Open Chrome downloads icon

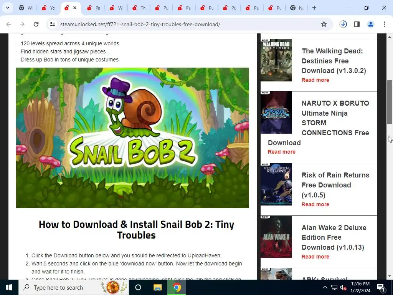343,24
